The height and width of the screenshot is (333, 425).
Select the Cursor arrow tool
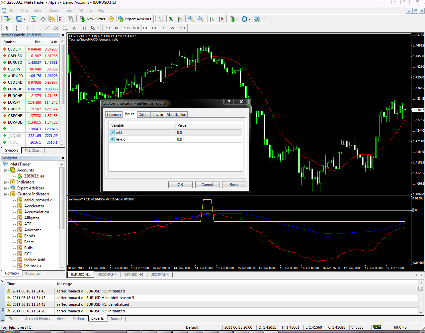[x=7, y=28]
